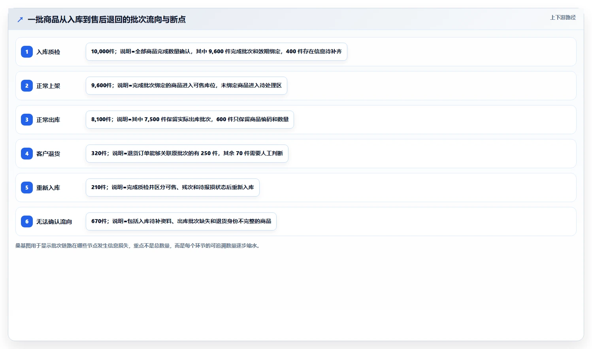Click the footnote beginning 桑基图用于显示批次链路
Screen dimensions: 592x349
click(139, 246)
